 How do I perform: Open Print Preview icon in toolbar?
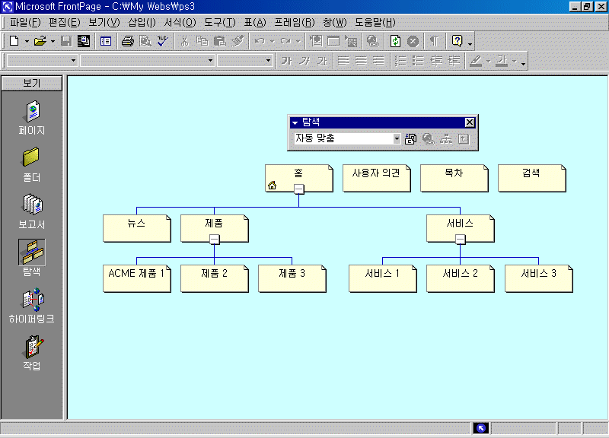[145, 41]
